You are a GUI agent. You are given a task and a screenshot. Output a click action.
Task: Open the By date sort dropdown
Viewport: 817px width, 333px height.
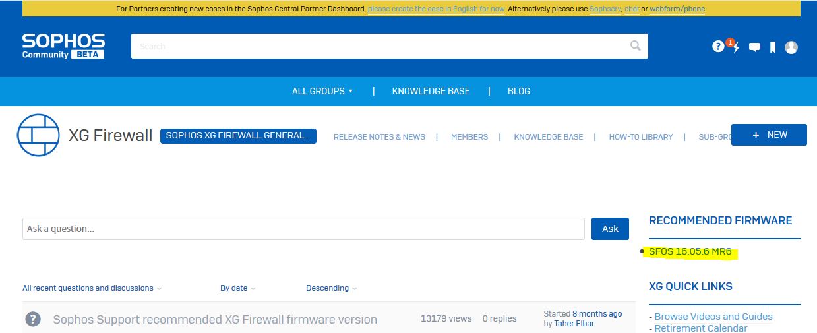click(238, 288)
